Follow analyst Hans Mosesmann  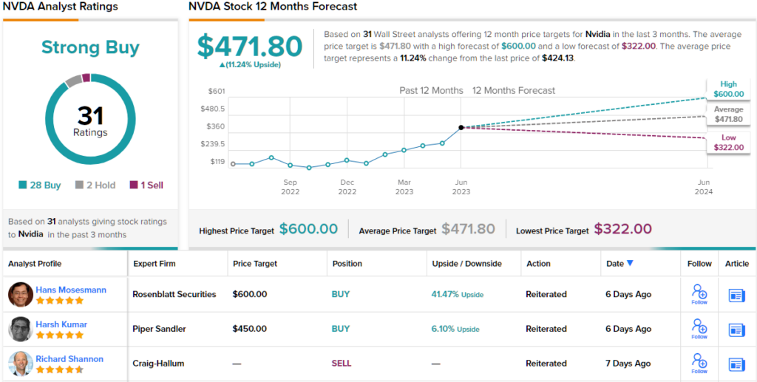tap(699, 293)
